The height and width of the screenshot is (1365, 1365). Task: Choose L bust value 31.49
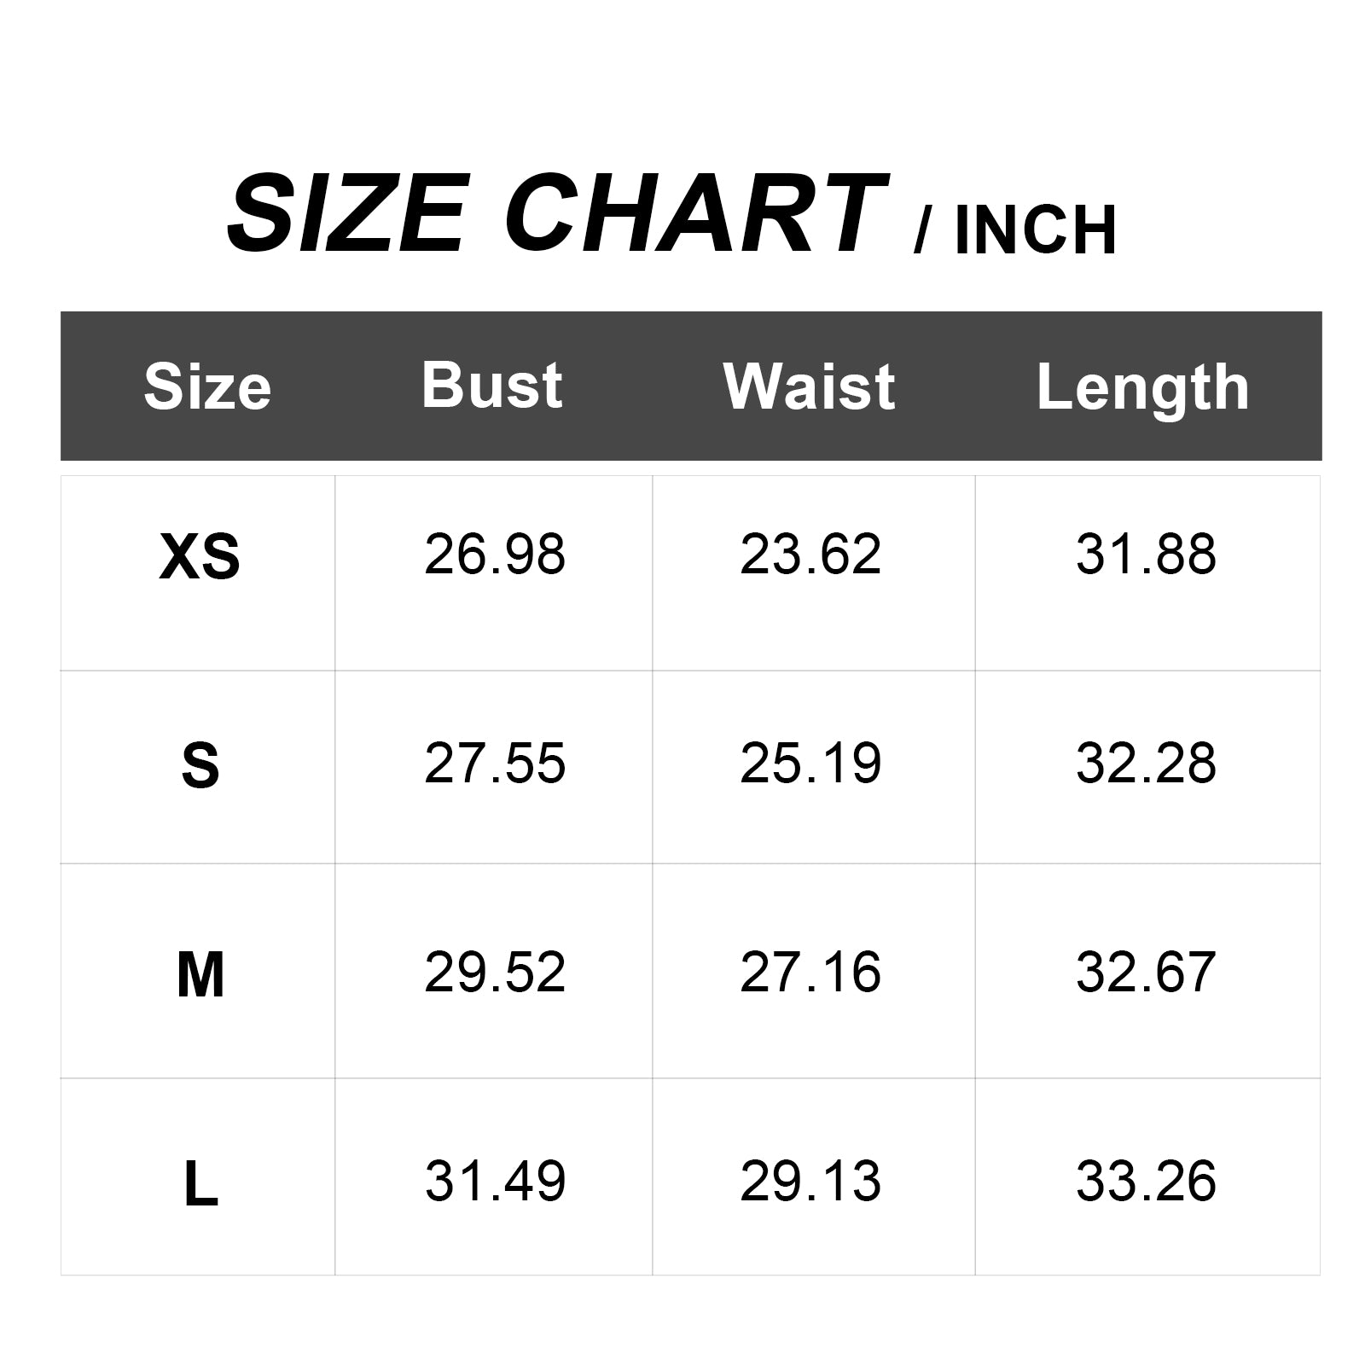pyautogui.click(x=495, y=1182)
